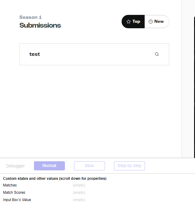This screenshot has height=205, width=195.
Task: Click the dark panel edge on right
Action: click(194, 86)
